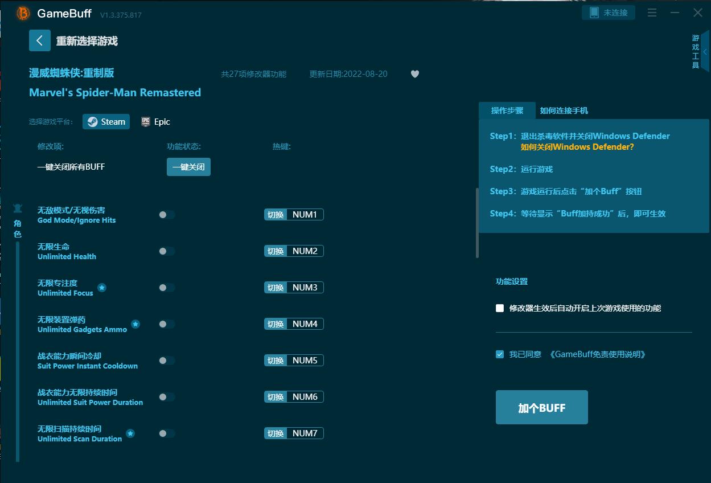
Task: Click the star badge beside Unlimited Scan Duration
Action: [x=130, y=433]
